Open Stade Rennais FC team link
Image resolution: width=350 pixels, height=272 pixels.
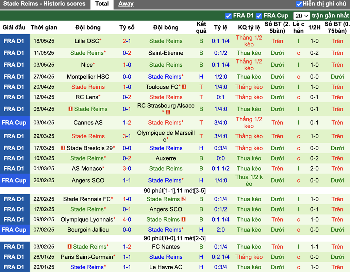(x=87, y=199)
